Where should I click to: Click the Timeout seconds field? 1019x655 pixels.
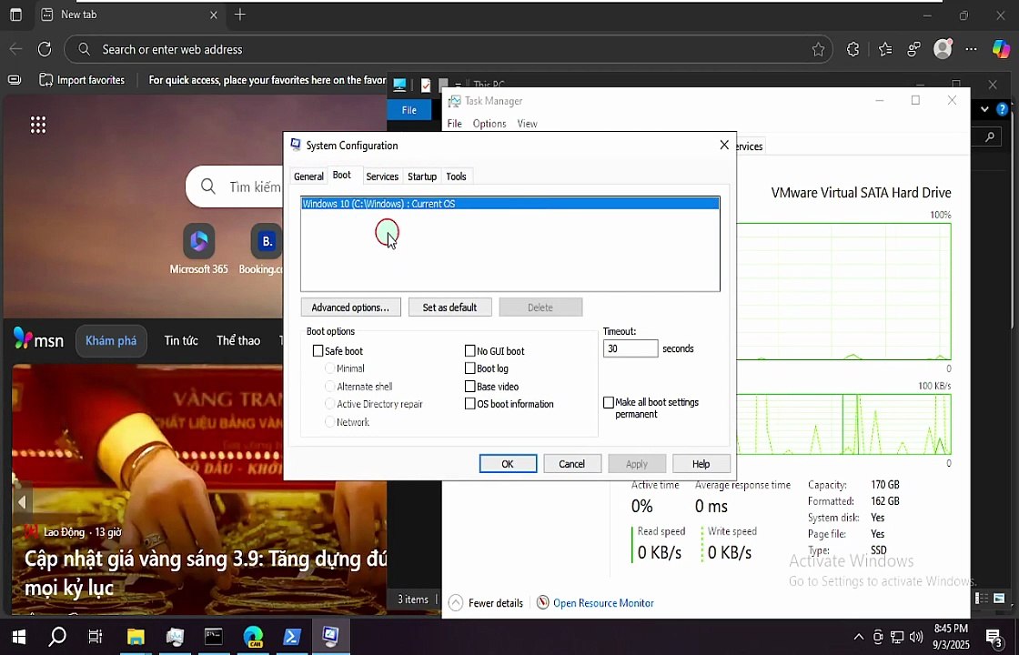coord(631,349)
